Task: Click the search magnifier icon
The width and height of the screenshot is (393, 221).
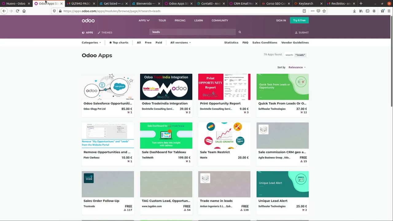Action: click(240, 32)
